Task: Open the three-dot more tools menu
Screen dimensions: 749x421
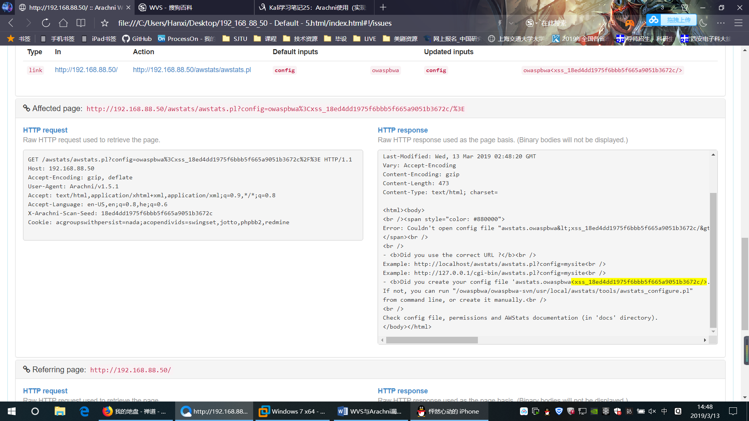Action: coord(721,23)
